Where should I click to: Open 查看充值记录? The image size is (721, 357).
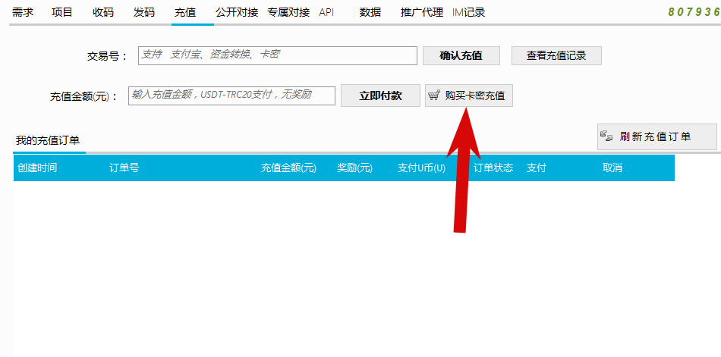(x=556, y=55)
